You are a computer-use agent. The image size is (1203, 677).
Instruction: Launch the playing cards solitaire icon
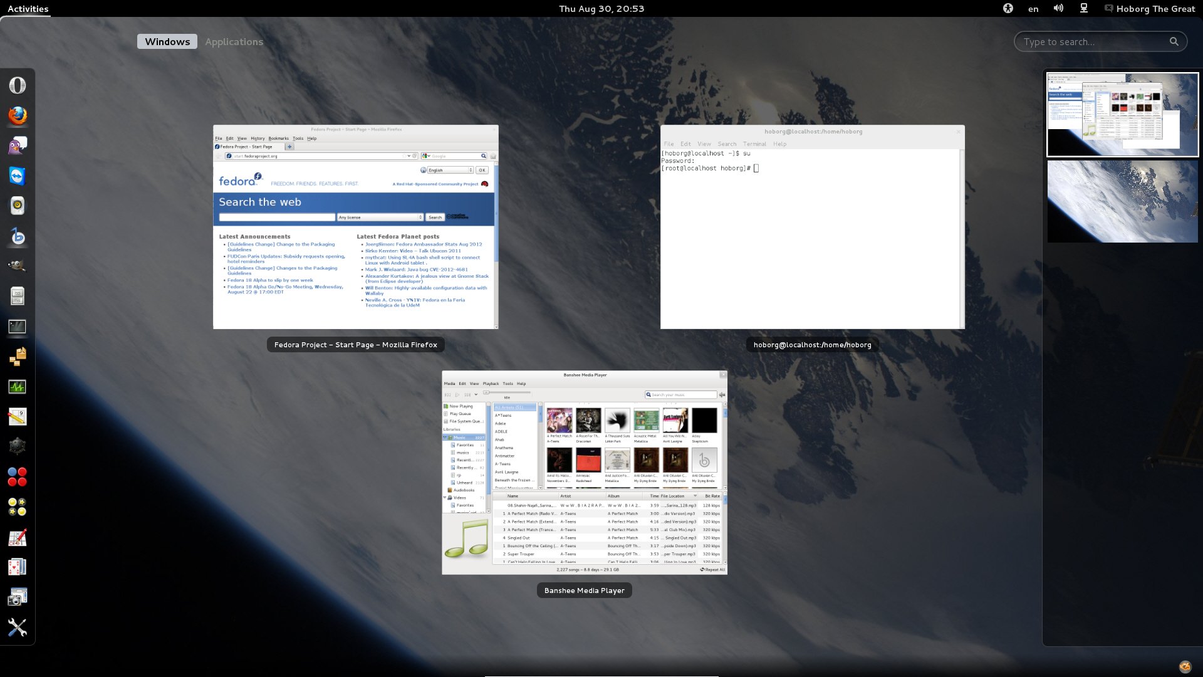[18, 567]
